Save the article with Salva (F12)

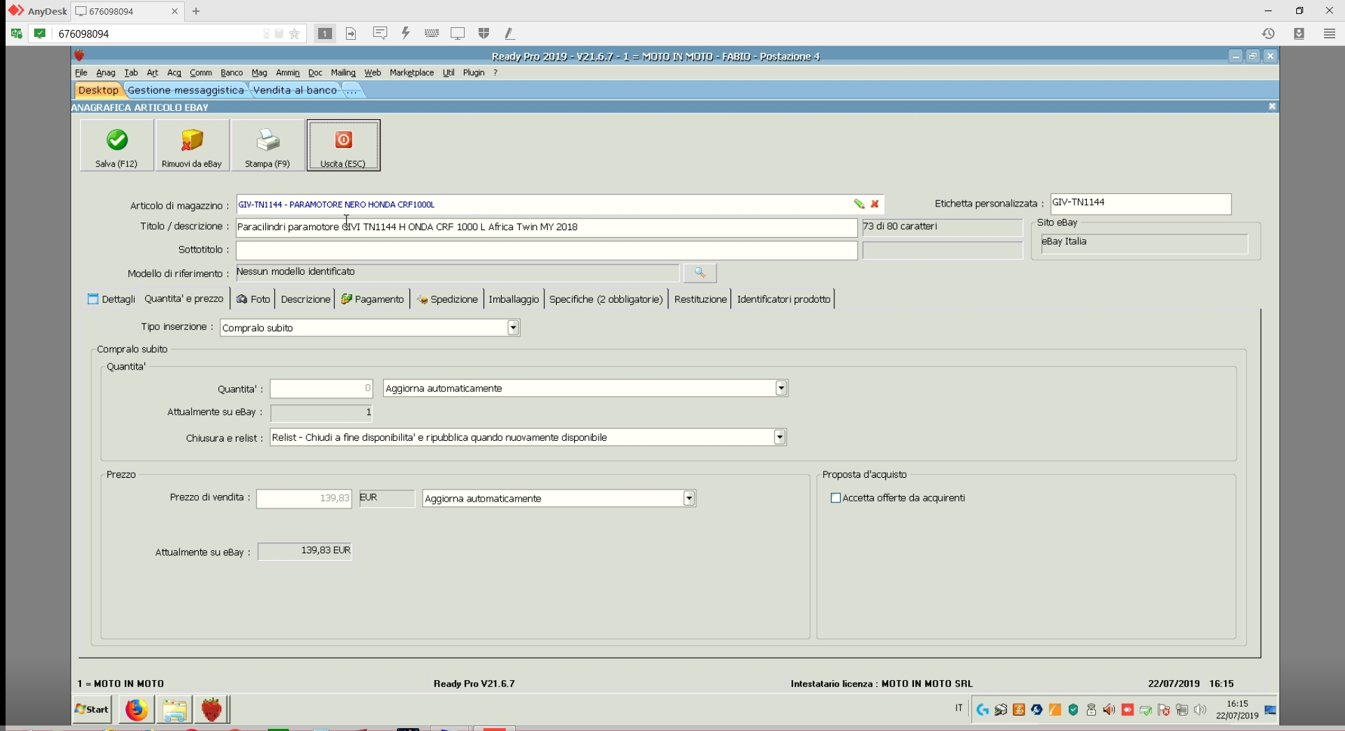[117, 145]
